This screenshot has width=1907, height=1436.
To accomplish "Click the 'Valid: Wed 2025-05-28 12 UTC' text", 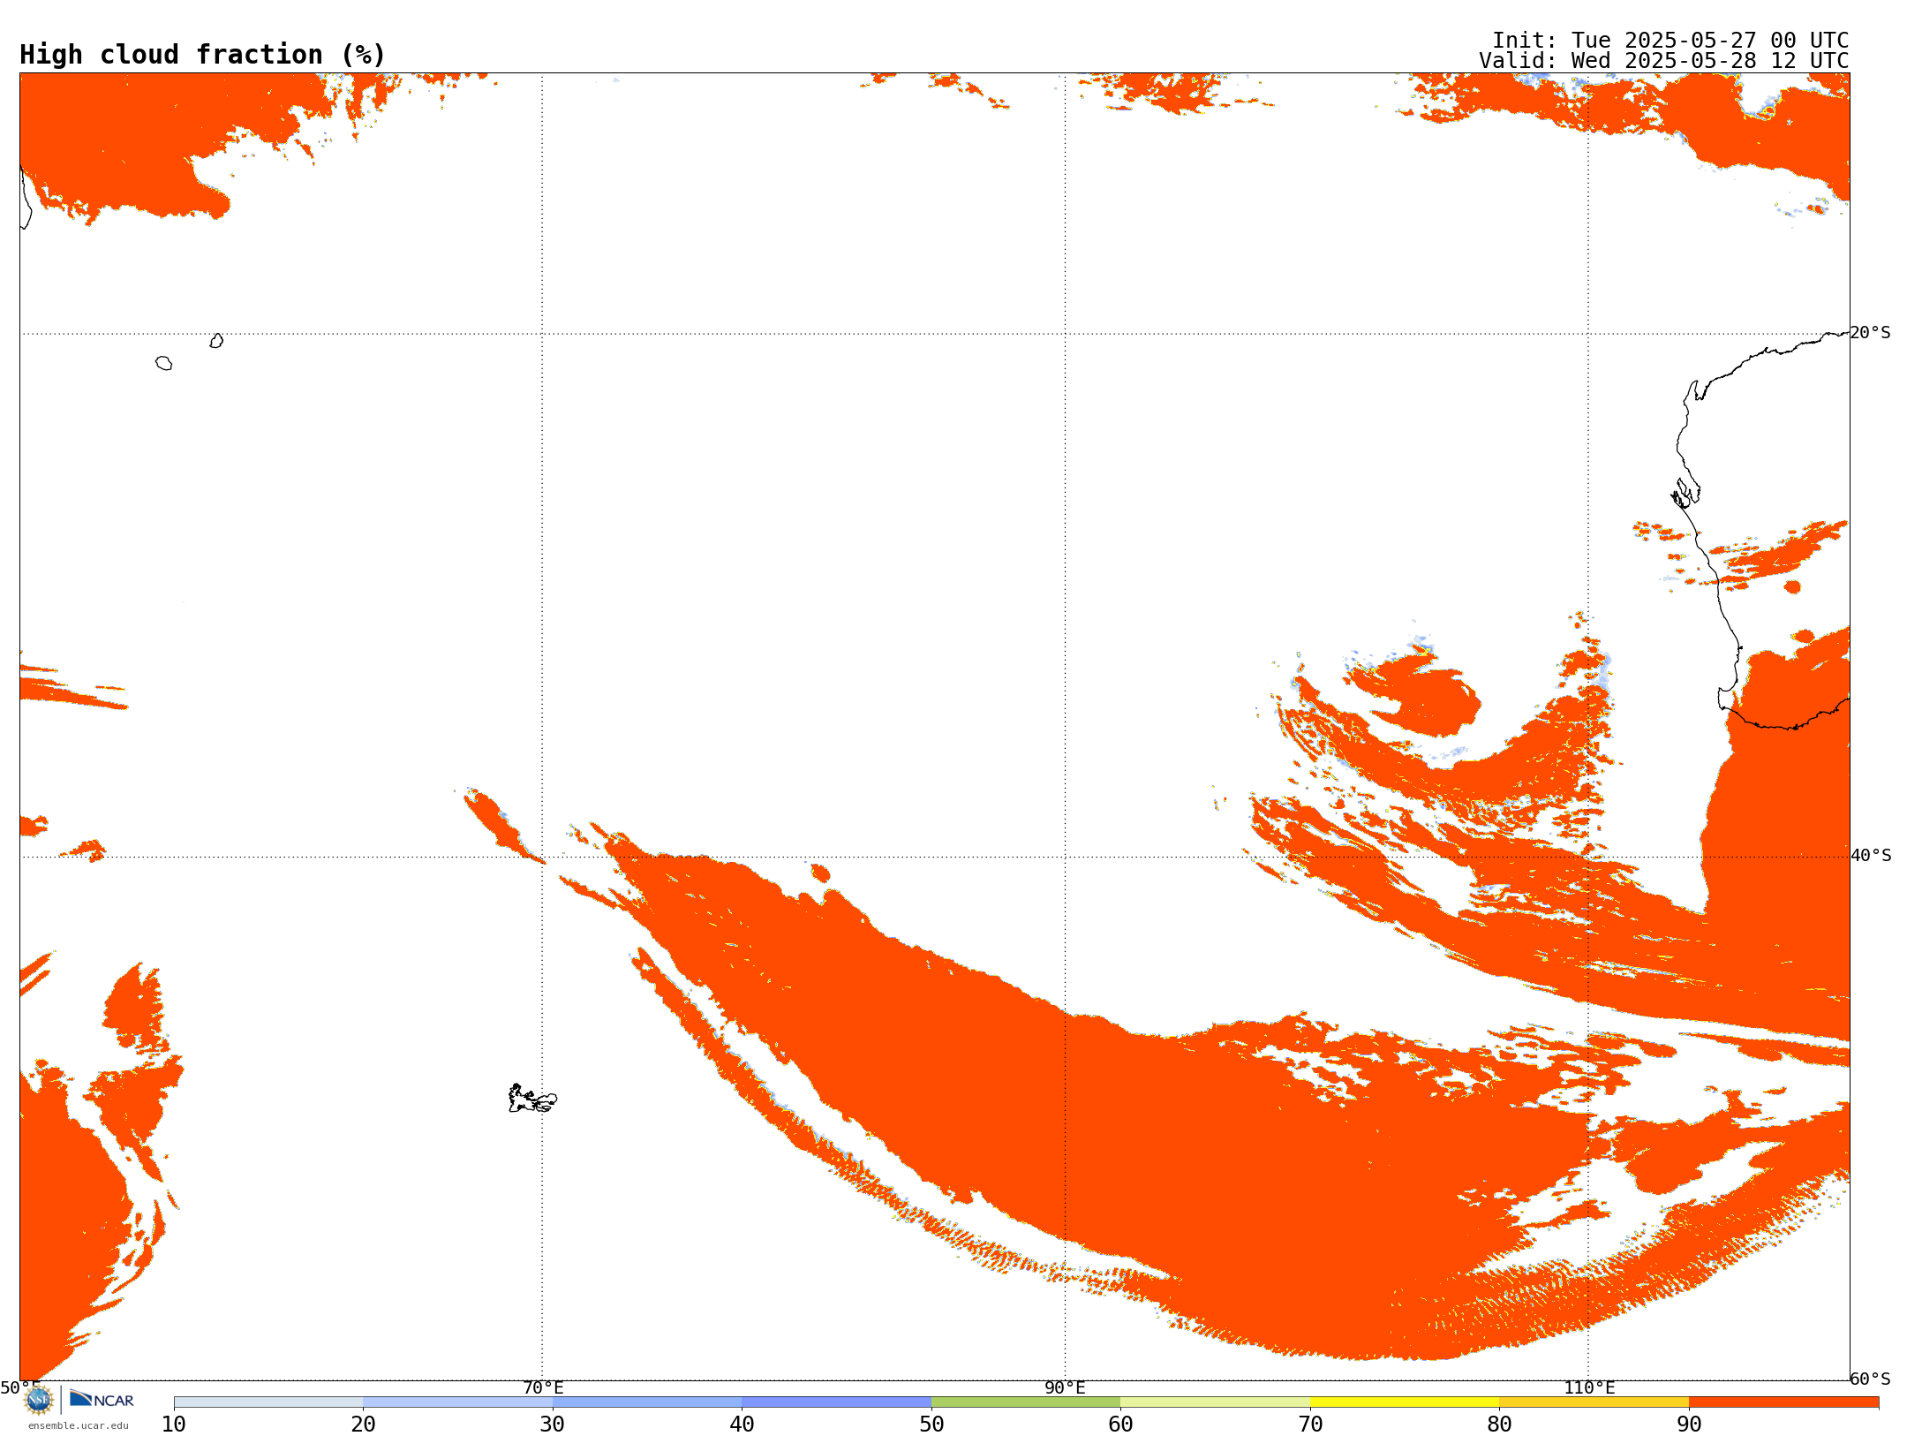I will click(1664, 61).
